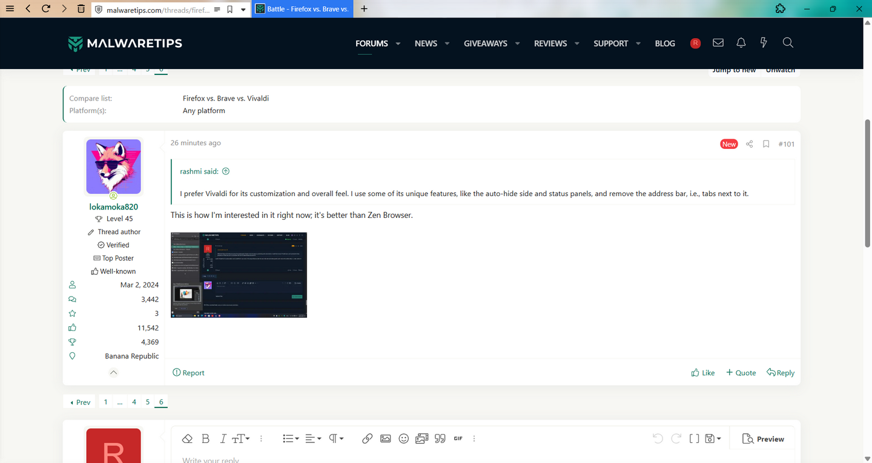Open the inbox envelope icon

[718, 43]
